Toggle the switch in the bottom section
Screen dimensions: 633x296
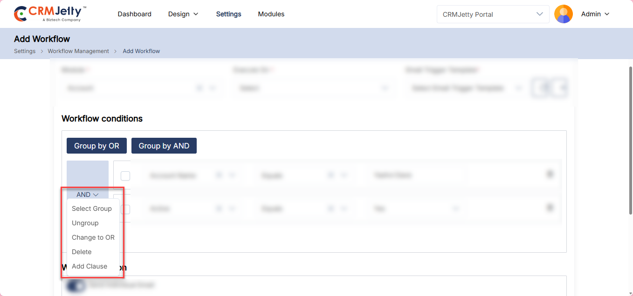76,285
